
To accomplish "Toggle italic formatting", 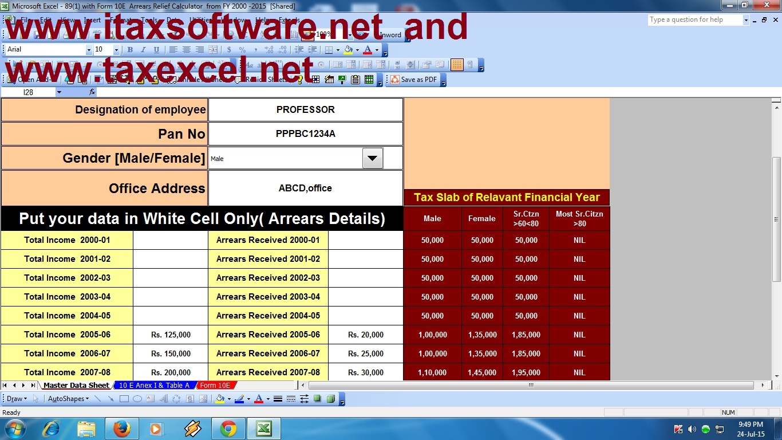I will (x=143, y=50).
